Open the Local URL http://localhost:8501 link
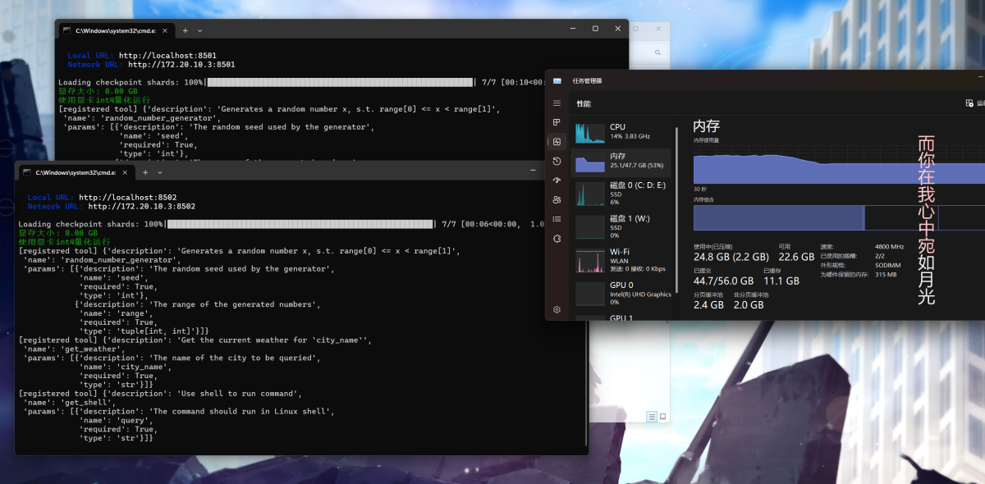The width and height of the screenshot is (985, 484). (x=167, y=56)
